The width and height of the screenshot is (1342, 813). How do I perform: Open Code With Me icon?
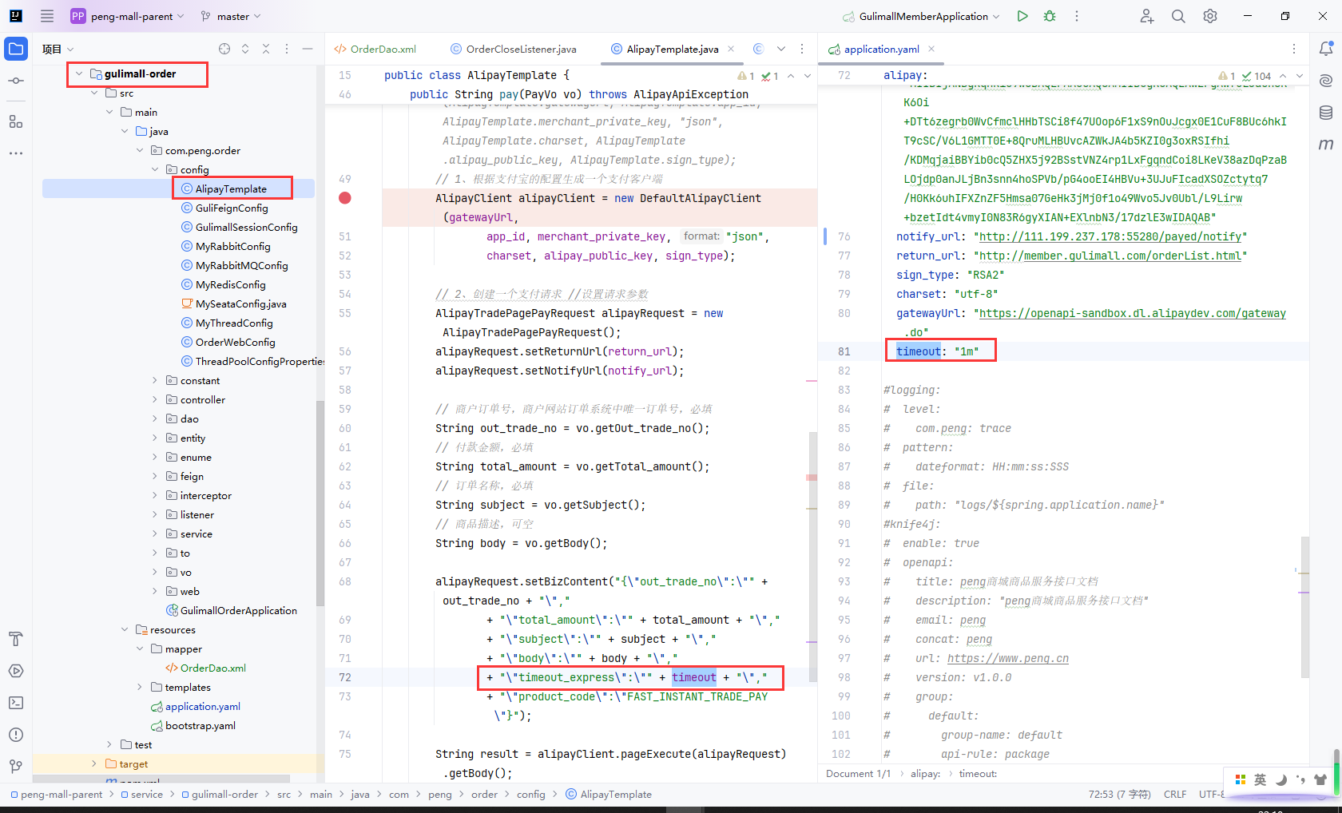pos(1147,16)
